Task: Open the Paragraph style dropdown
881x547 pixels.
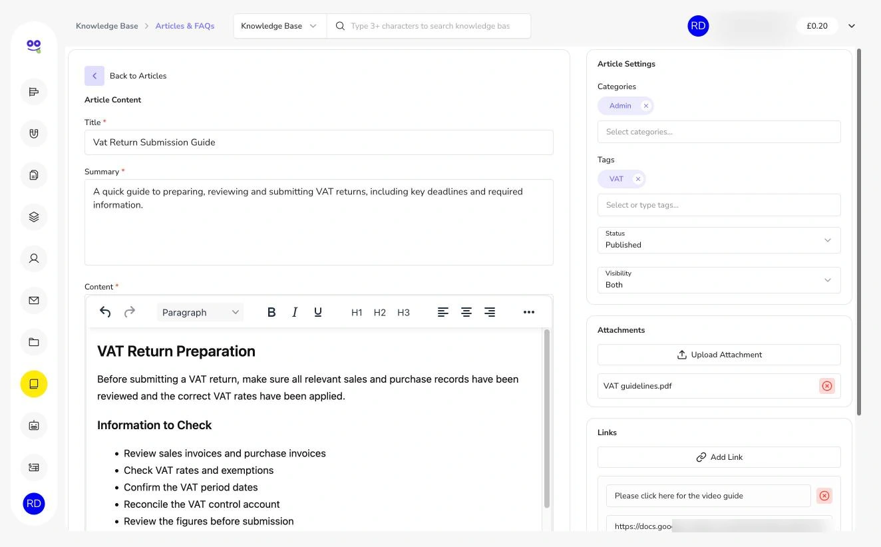Action: [x=200, y=312]
